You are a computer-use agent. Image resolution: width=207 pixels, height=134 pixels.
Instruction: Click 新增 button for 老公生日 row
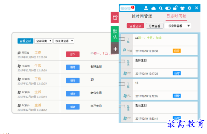click(73, 94)
